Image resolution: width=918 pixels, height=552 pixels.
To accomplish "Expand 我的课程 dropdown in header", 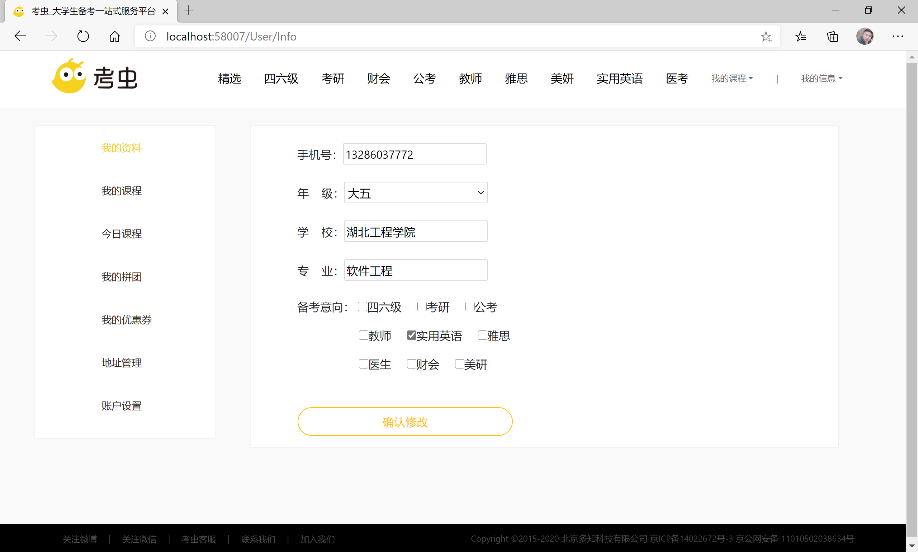I will coord(732,78).
